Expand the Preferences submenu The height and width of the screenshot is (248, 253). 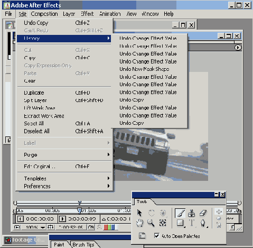tap(64, 186)
